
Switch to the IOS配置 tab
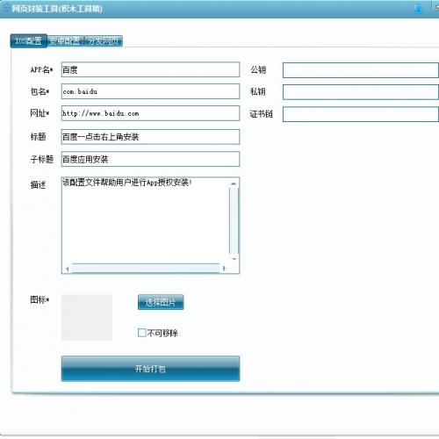click(x=28, y=41)
